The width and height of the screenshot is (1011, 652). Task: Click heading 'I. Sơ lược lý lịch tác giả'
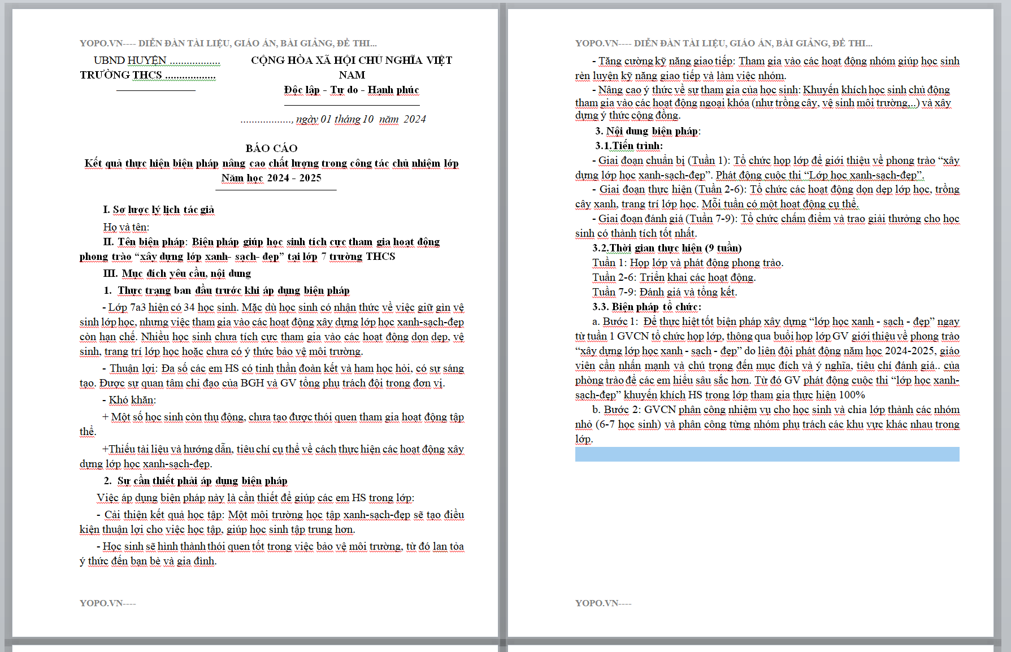[x=158, y=210]
